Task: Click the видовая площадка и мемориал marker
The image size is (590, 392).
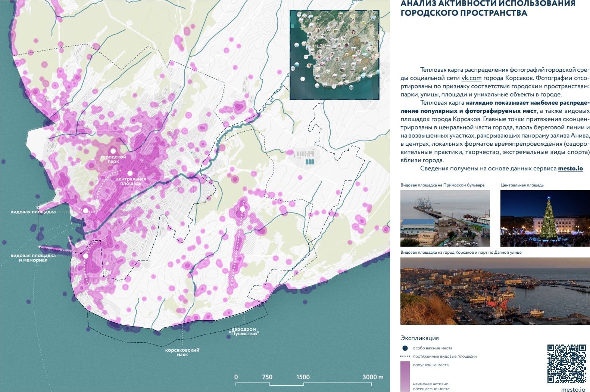Action: tap(85, 256)
